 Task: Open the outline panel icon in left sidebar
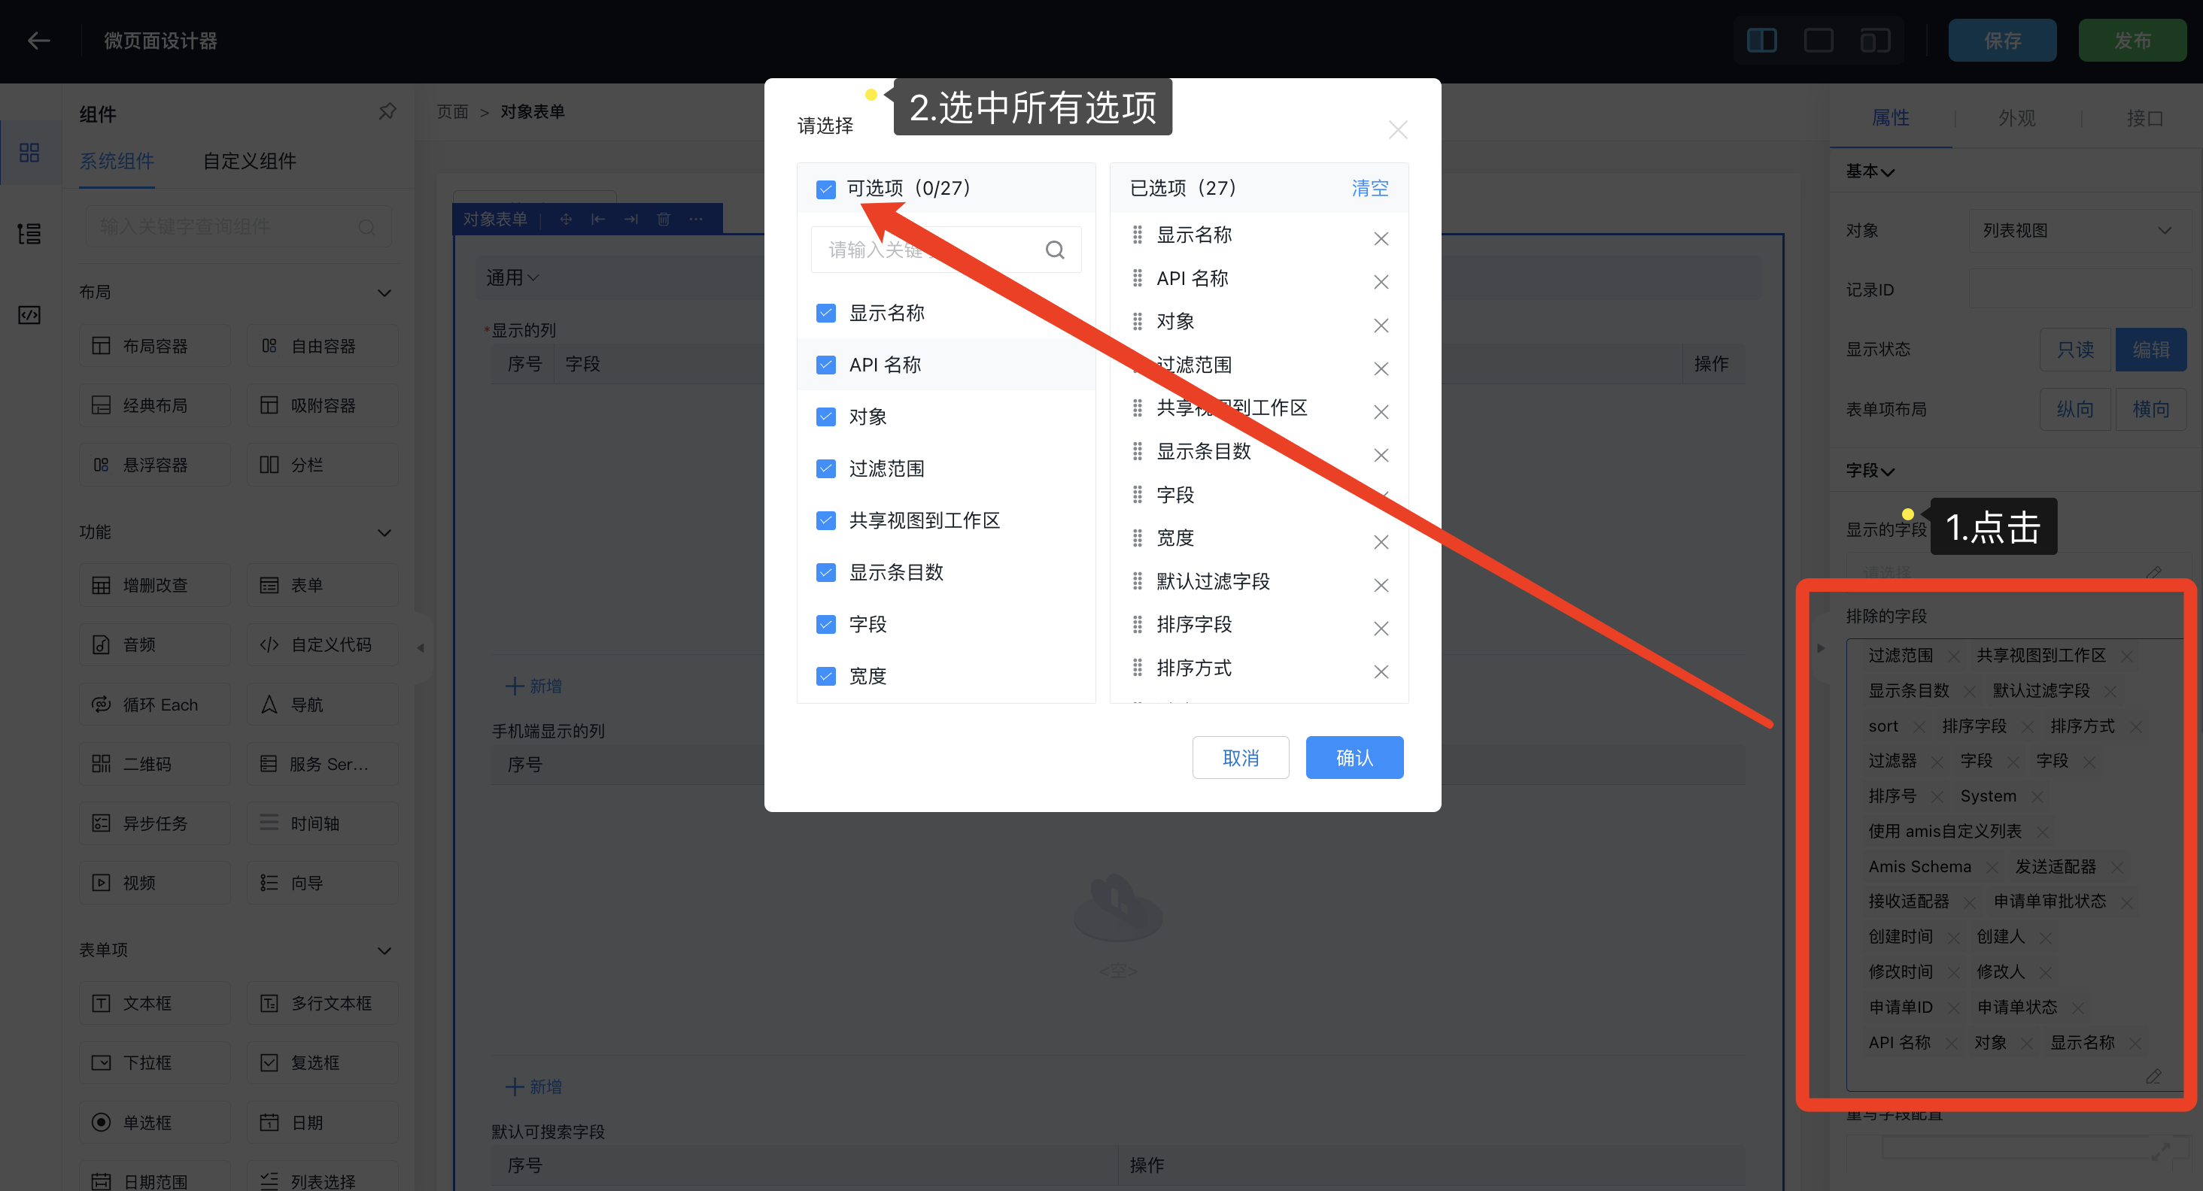[29, 232]
